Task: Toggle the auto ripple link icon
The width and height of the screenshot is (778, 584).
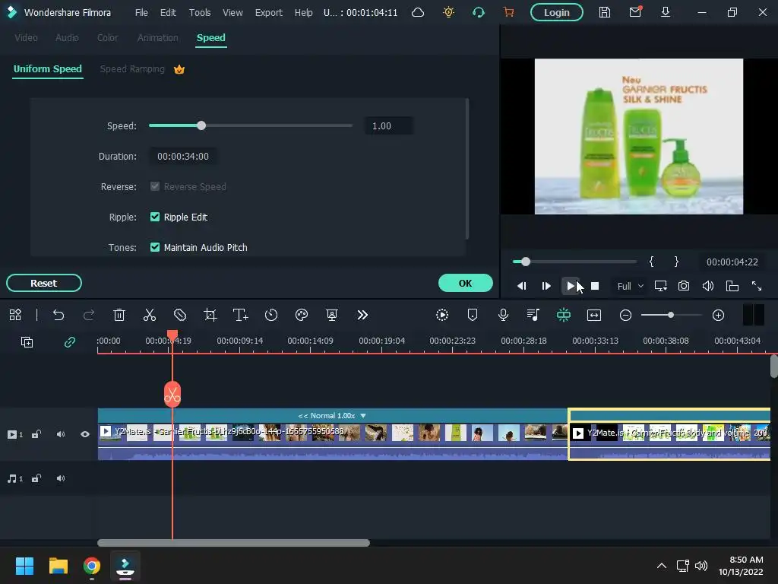Action: pos(69,342)
